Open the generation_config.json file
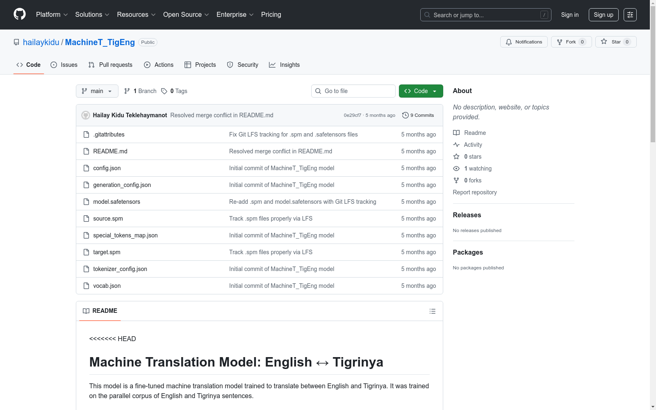The image size is (656, 410). click(x=122, y=185)
